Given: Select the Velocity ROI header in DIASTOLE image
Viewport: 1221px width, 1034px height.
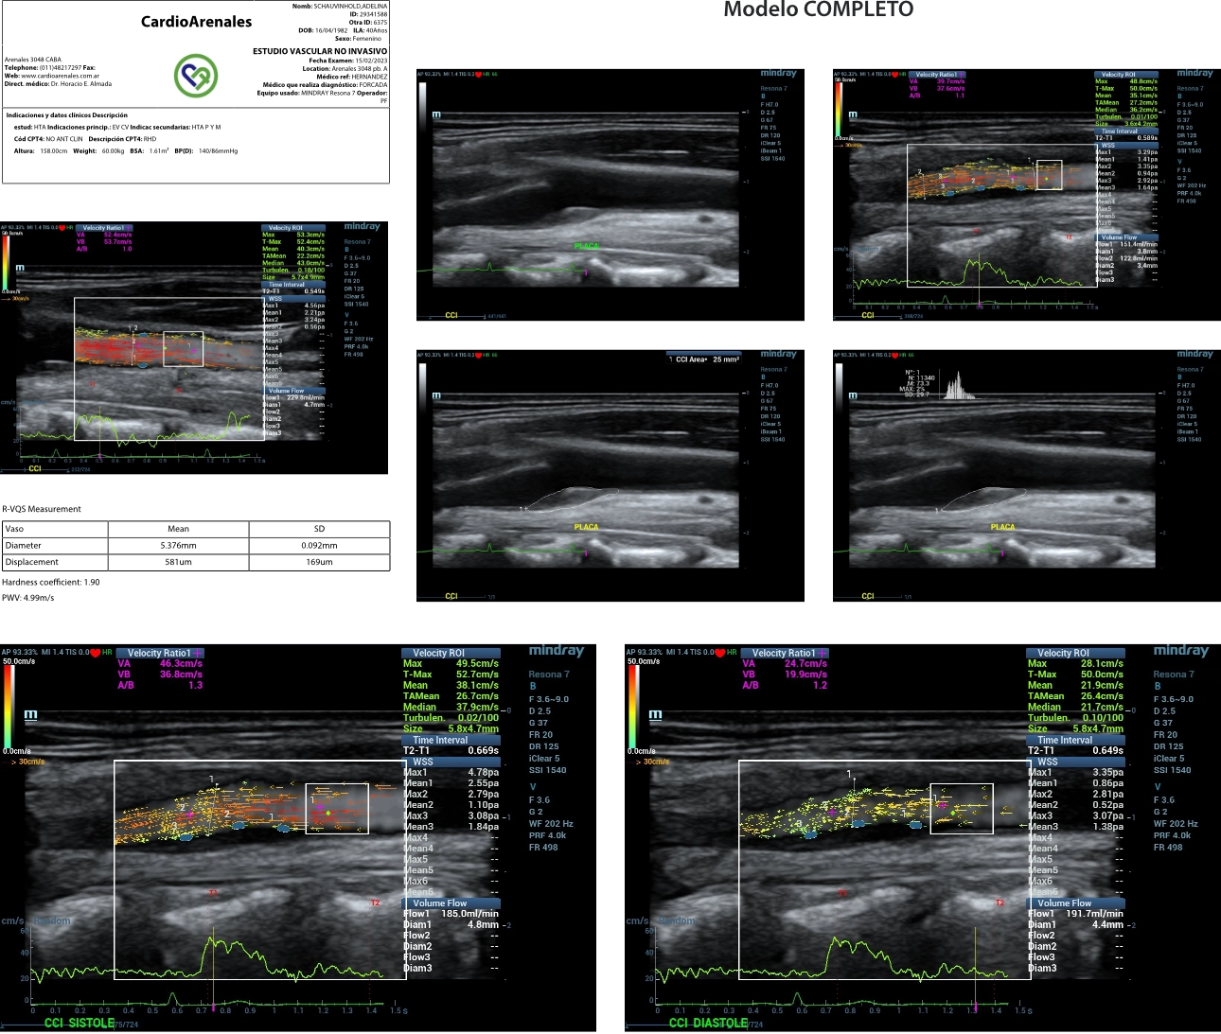Looking at the screenshot, I should click(1063, 653).
